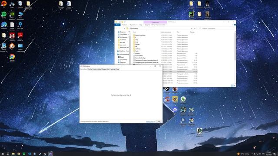Select the BezierCurveEditor folder
Image resolution: width=278 pixels, height=156 pixels.
(140, 35)
